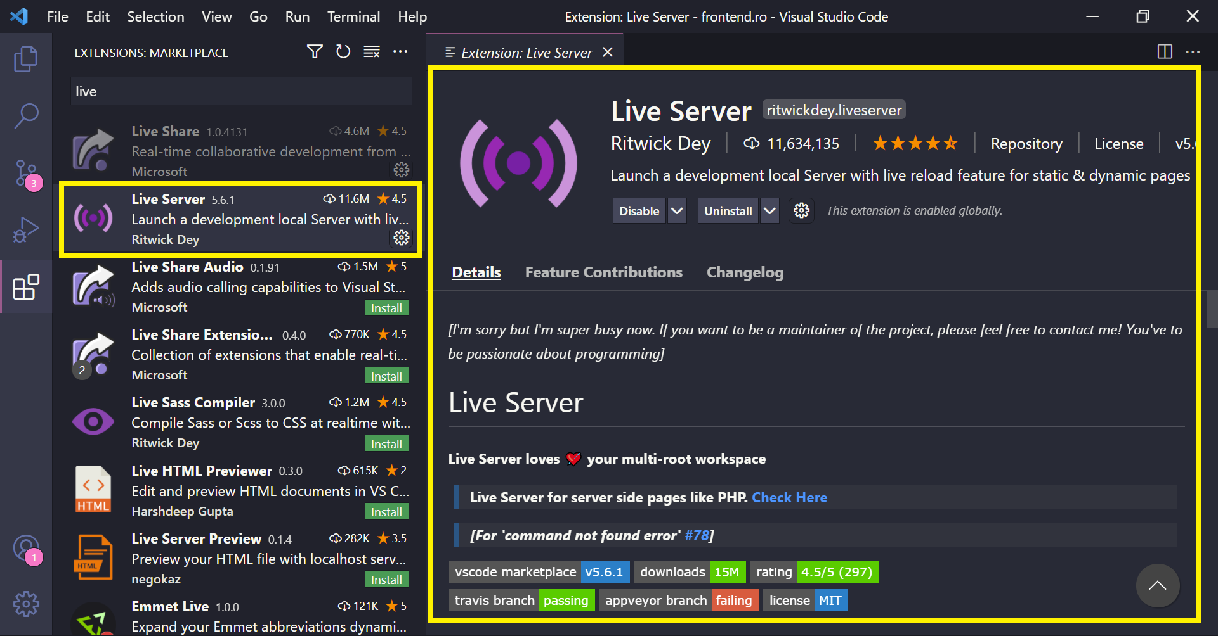This screenshot has width=1218, height=636.
Task: Switch to the Changelog tab
Action: tap(745, 272)
